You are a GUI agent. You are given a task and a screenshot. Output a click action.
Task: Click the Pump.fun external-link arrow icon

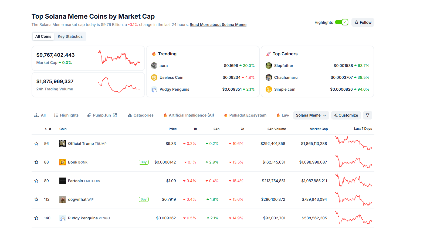[x=115, y=115]
